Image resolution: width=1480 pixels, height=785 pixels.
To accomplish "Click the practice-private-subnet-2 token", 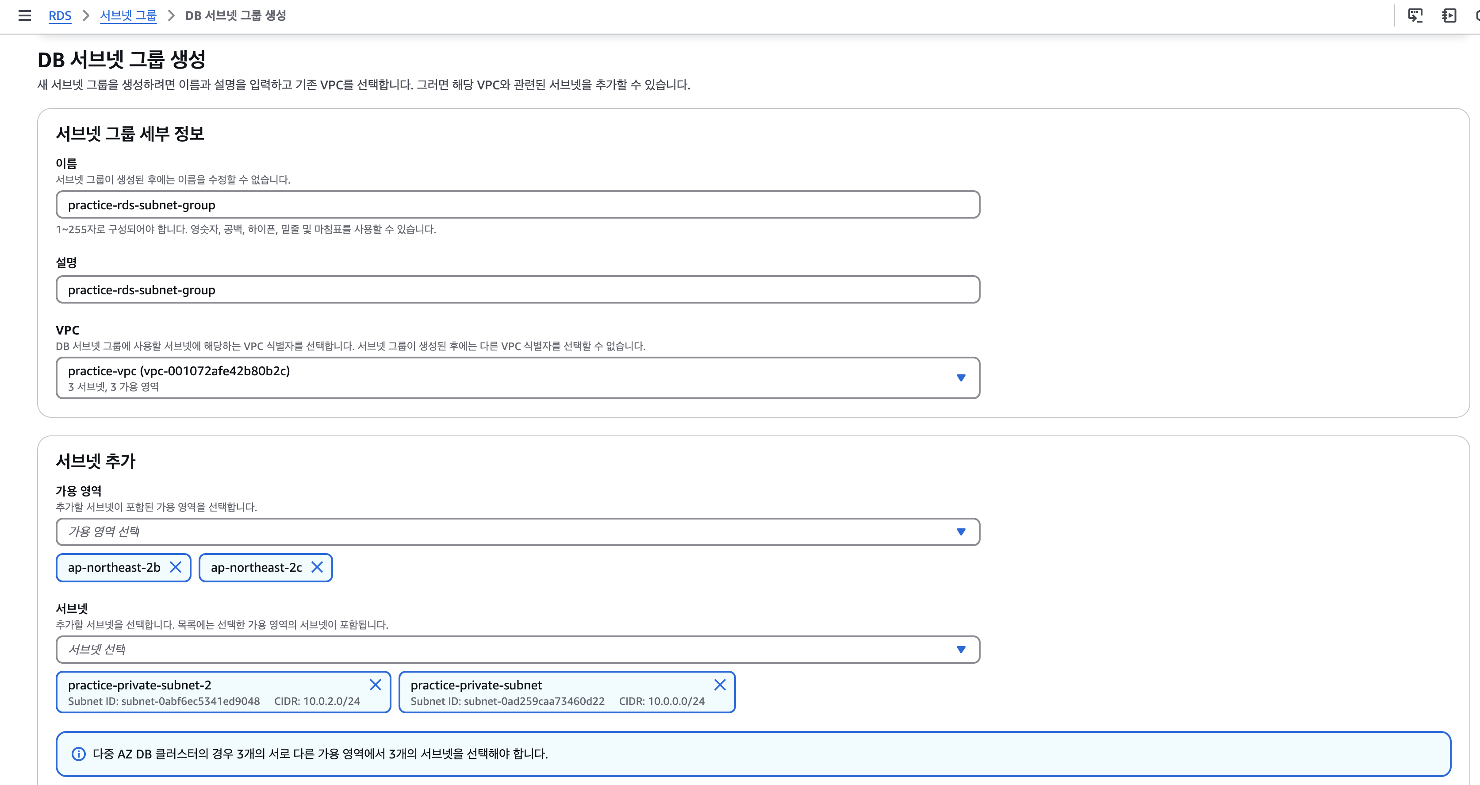I will click(140, 685).
